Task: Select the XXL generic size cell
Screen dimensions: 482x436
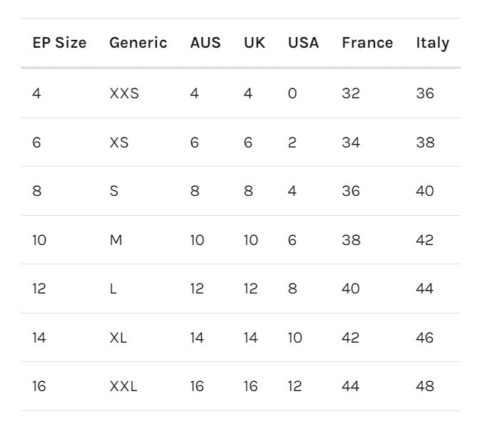Action: pyautogui.click(x=123, y=386)
